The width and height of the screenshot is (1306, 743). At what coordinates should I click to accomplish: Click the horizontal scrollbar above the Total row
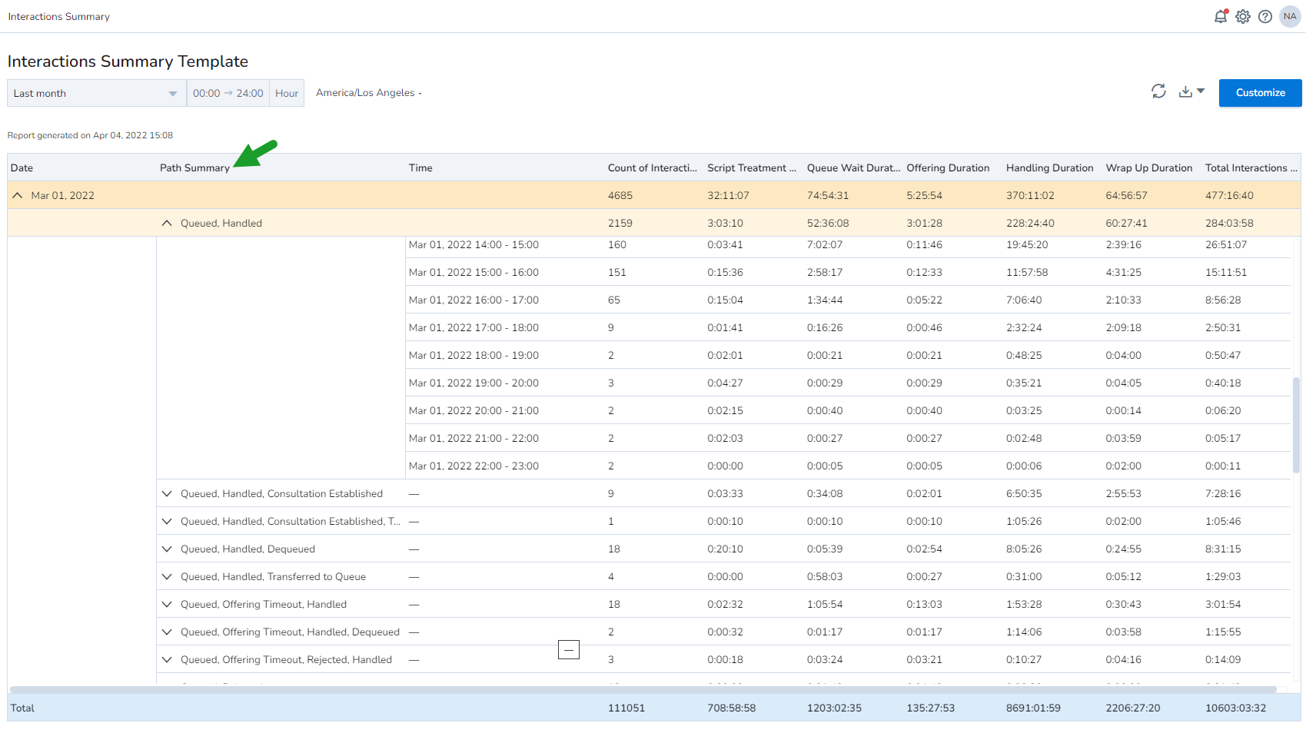click(643, 689)
